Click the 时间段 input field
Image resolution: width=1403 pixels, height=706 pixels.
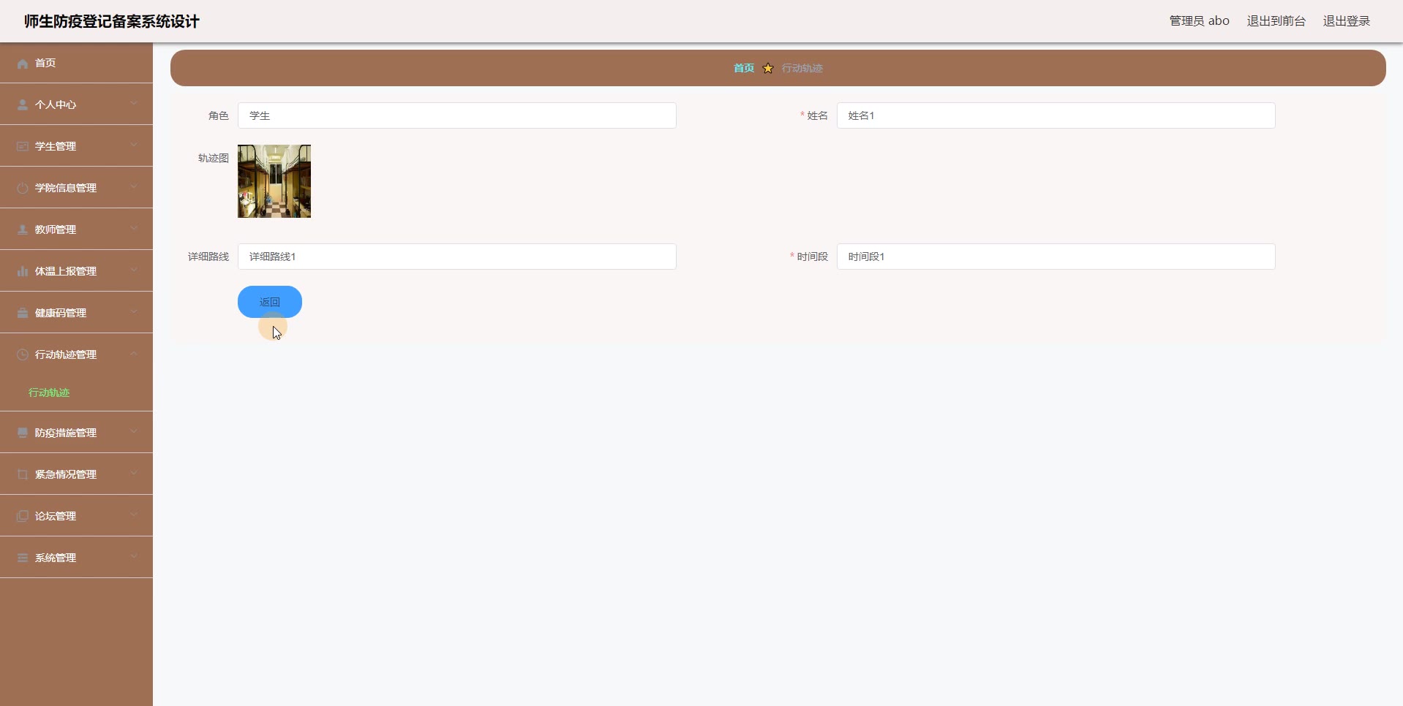click(x=1056, y=257)
